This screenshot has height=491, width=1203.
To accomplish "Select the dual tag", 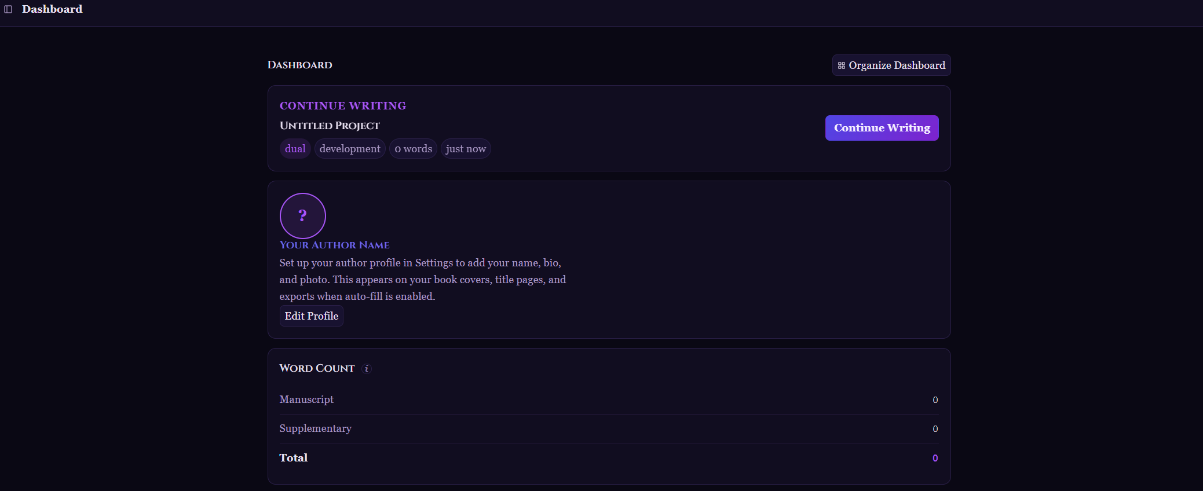I will (x=295, y=149).
